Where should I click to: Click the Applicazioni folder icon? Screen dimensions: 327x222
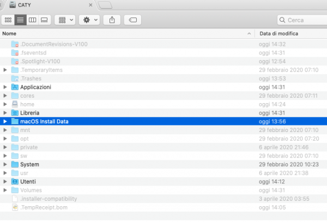[15, 87]
